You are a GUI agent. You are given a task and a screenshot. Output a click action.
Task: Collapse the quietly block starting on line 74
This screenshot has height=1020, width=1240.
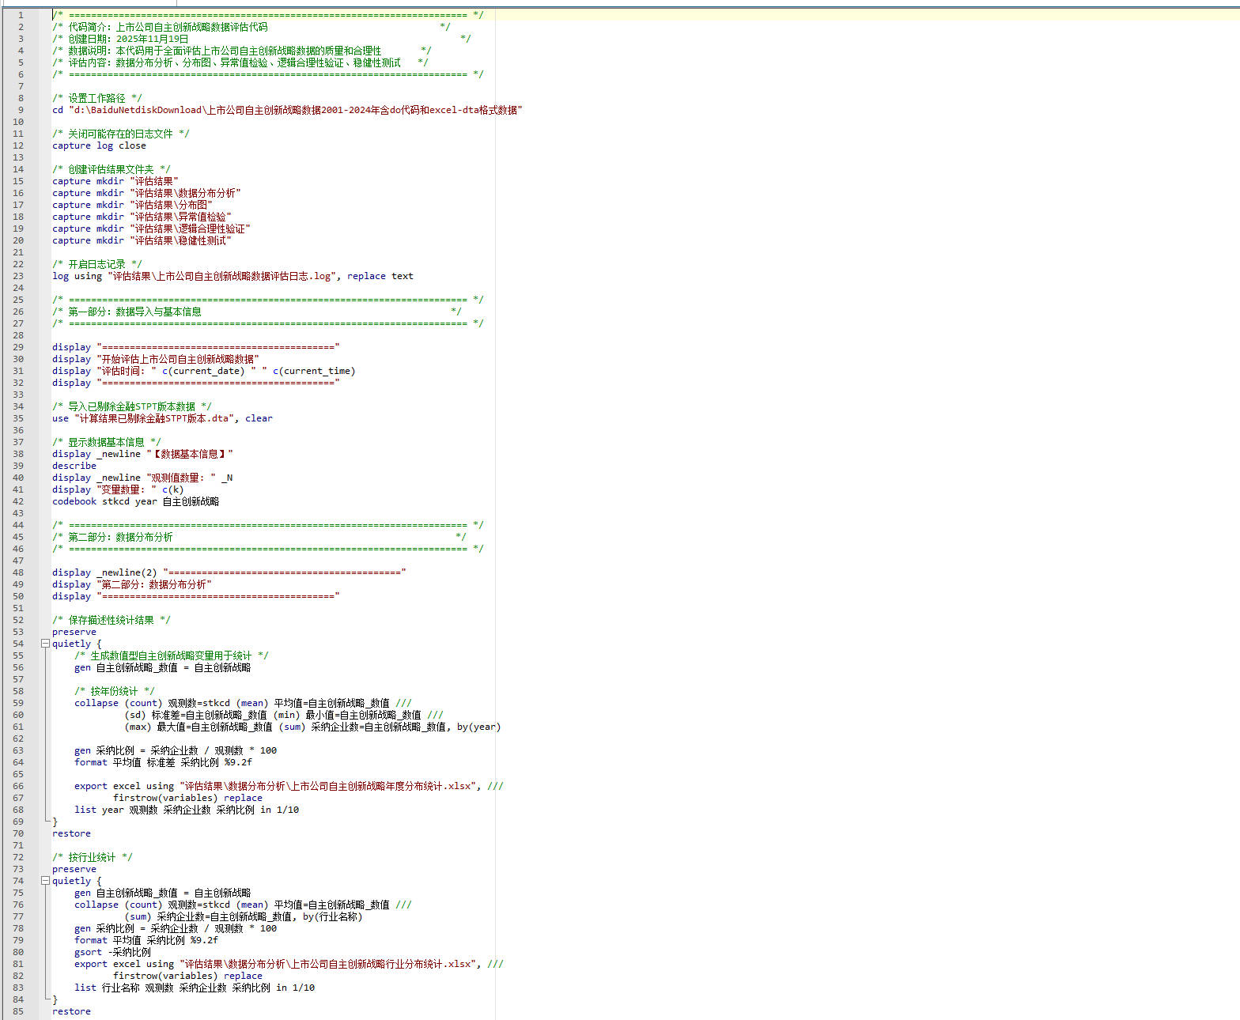[x=45, y=881]
